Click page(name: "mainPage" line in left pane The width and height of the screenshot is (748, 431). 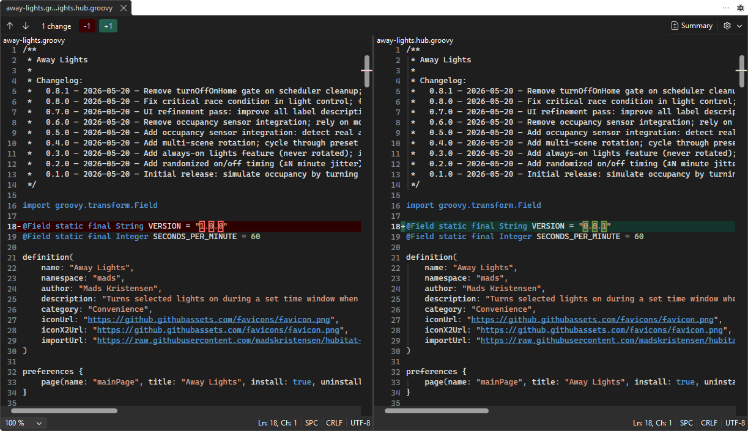click(x=201, y=382)
